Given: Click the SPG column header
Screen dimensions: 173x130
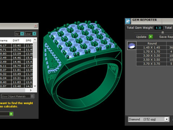Looking at the screenshot, I should point(28,40).
